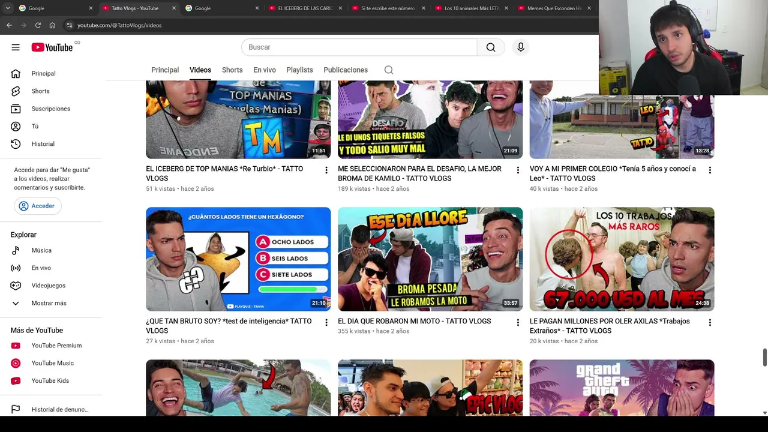Go to the YouTube logo home
Viewport: 768px width, 432px height.
pyautogui.click(x=52, y=47)
